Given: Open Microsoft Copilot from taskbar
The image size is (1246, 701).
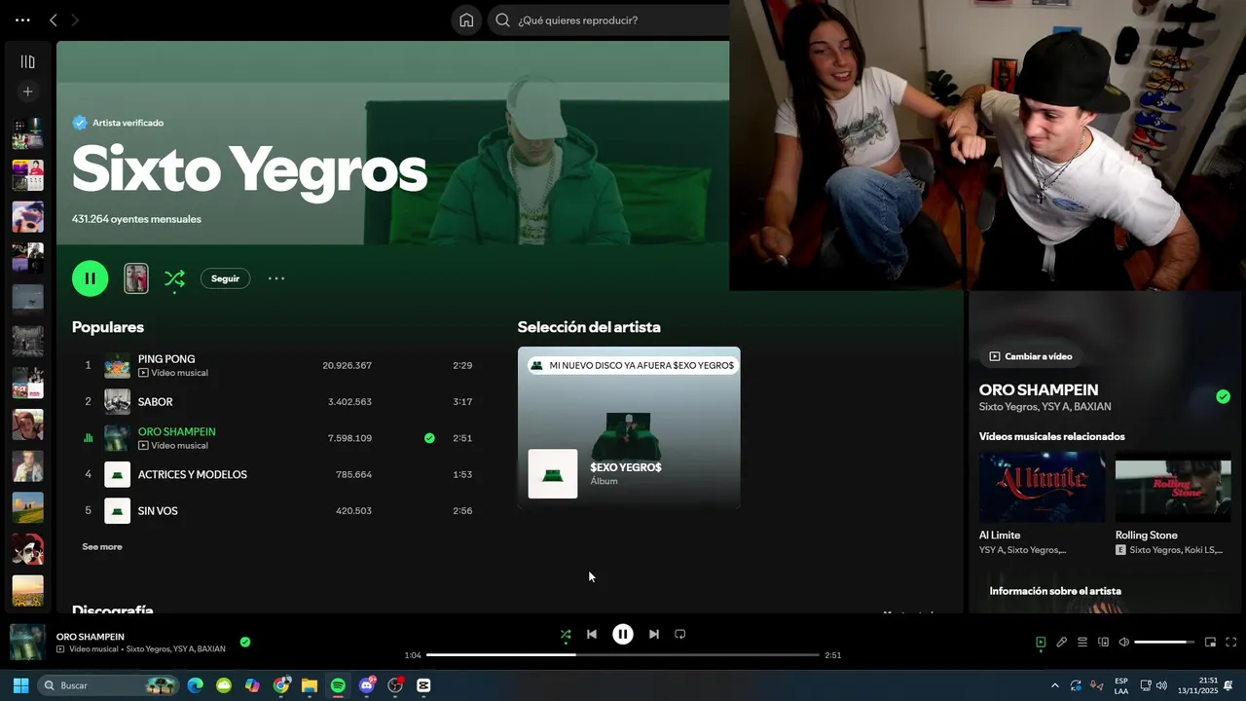Looking at the screenshot, I should (x=252, y=685).
